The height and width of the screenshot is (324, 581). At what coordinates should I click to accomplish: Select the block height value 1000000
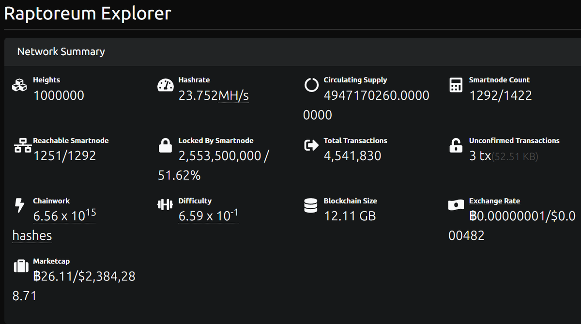coord(59,95)
